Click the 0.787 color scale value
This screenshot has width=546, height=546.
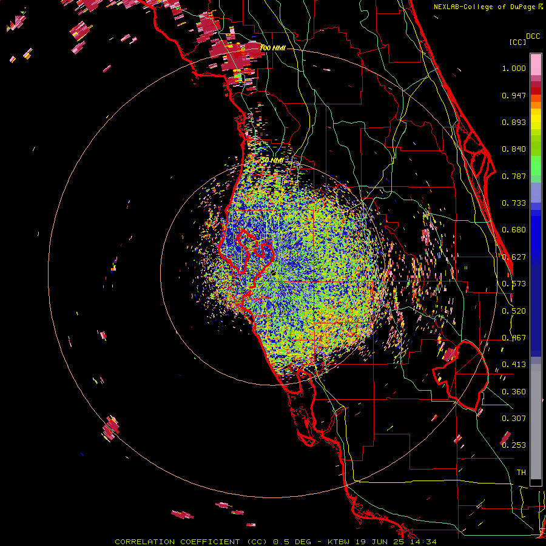pyautogui.click(x=514, y=176)
